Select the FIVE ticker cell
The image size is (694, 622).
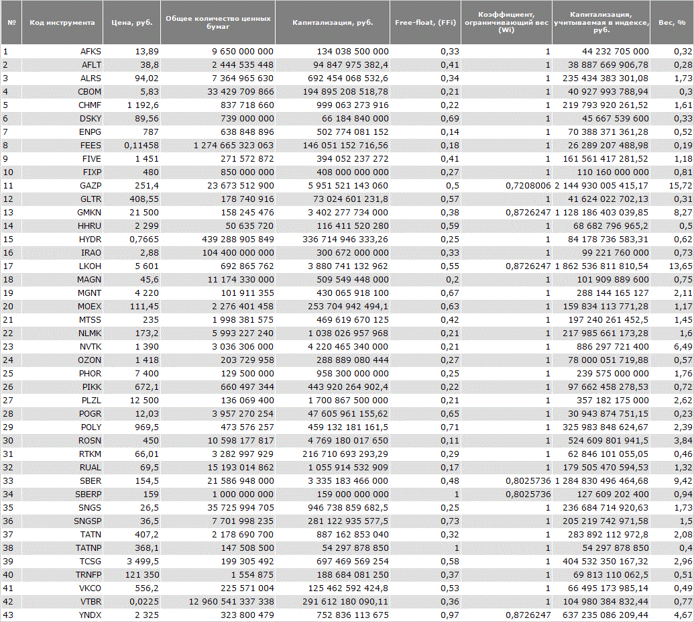click(x=62, y=158)
